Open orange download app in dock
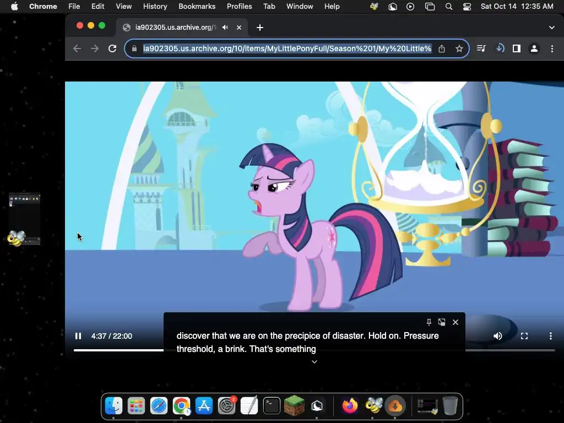 click(395, 406)
